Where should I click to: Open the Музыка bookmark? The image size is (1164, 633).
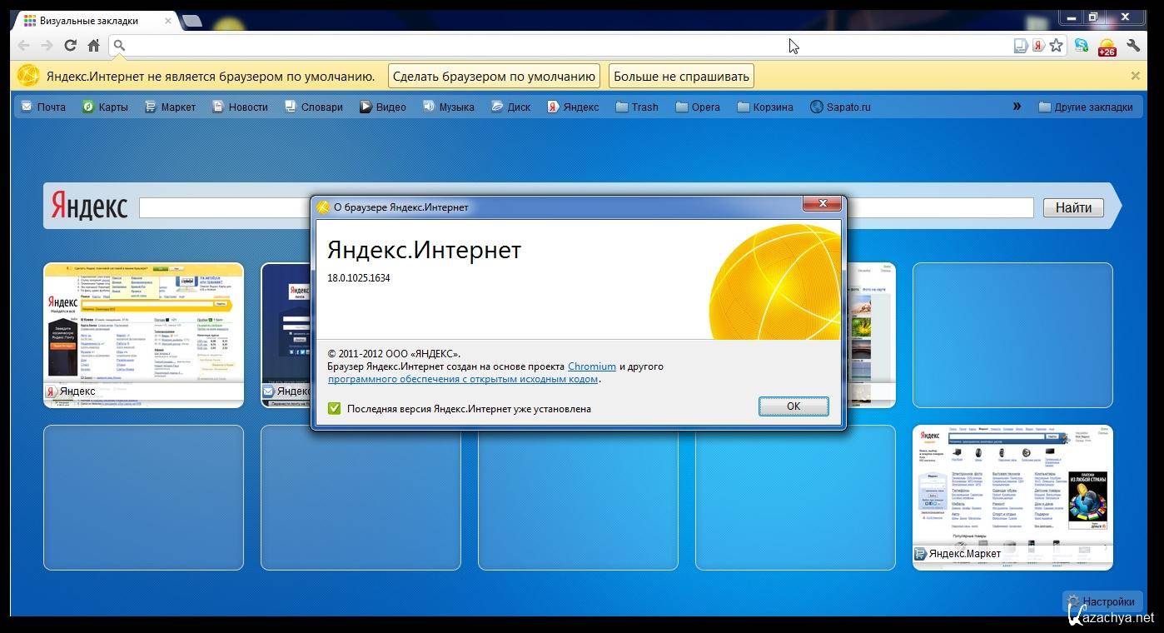point(448,107)
